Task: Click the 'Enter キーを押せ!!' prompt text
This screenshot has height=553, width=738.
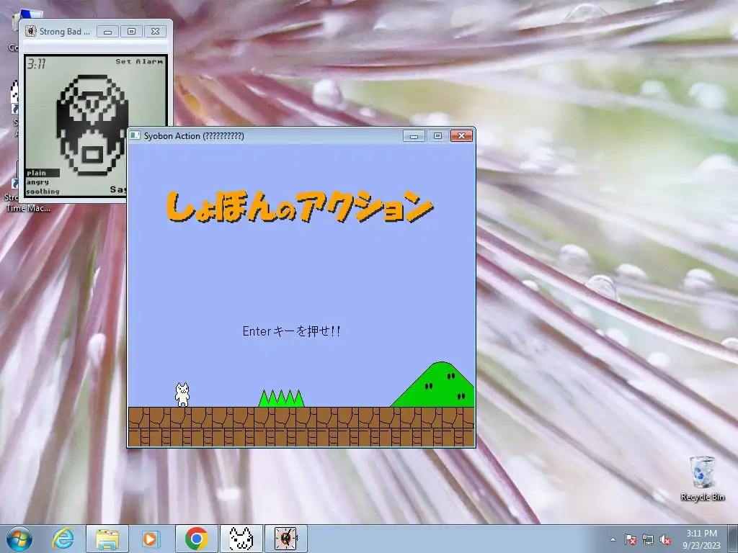Action: click(291, 331)
